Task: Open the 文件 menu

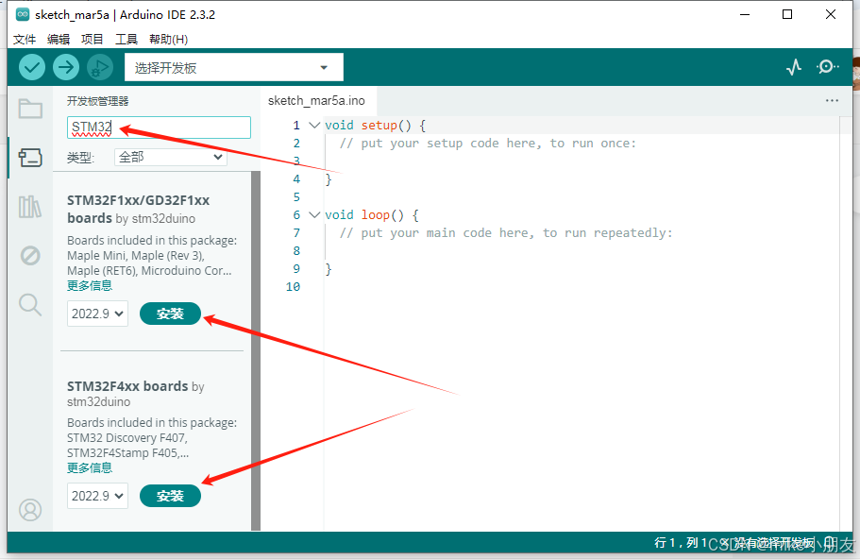Action: [x=25, y=39]
